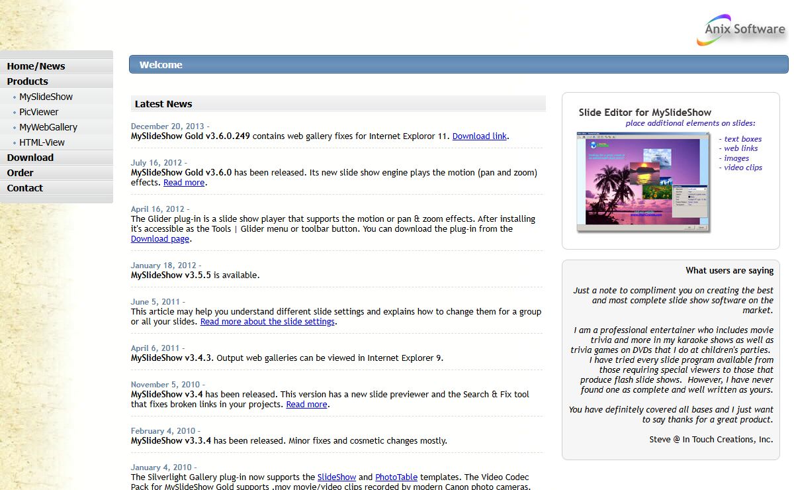Click the February 4, 2010 date

coord(165,430)
